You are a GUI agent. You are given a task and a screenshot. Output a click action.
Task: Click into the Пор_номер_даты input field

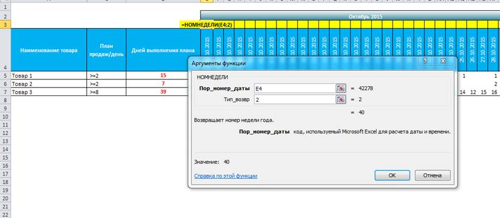coord(294,89)
